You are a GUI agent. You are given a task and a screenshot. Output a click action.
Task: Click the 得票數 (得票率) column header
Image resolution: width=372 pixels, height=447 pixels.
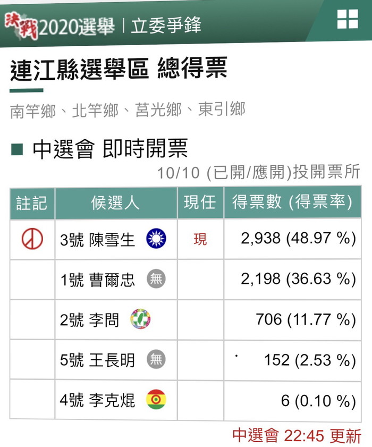click(292, 202)
